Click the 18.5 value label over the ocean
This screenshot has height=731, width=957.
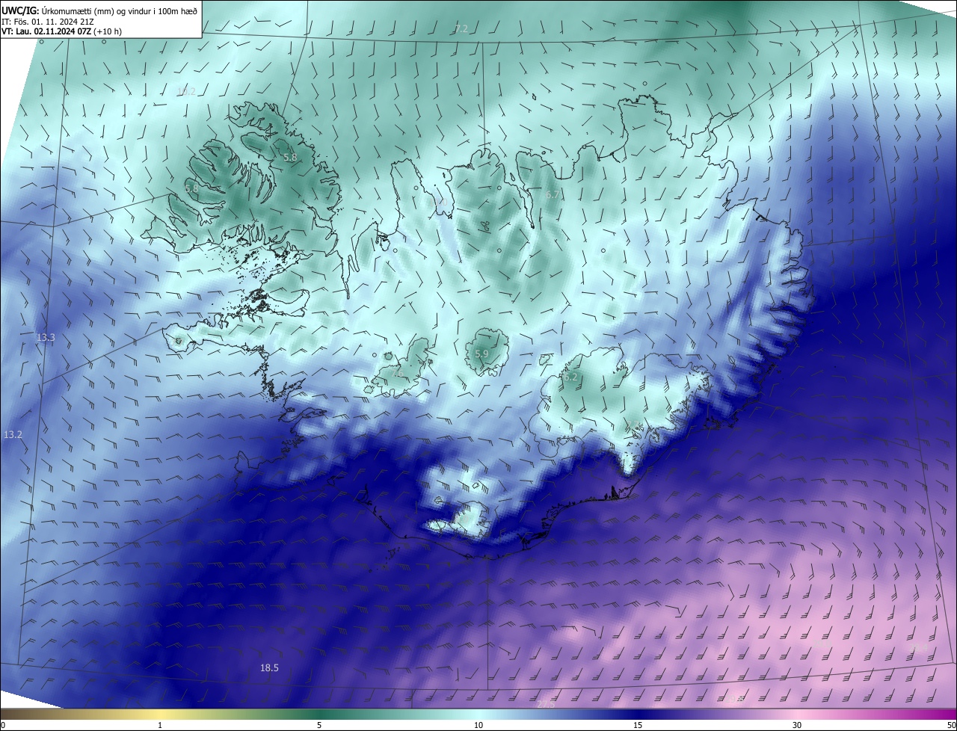click(x=269, y=667)
